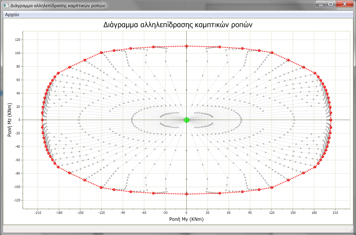Maximize the diagram window
The height and width of the screenshot is (235, 356).
[x=330, y=4]
